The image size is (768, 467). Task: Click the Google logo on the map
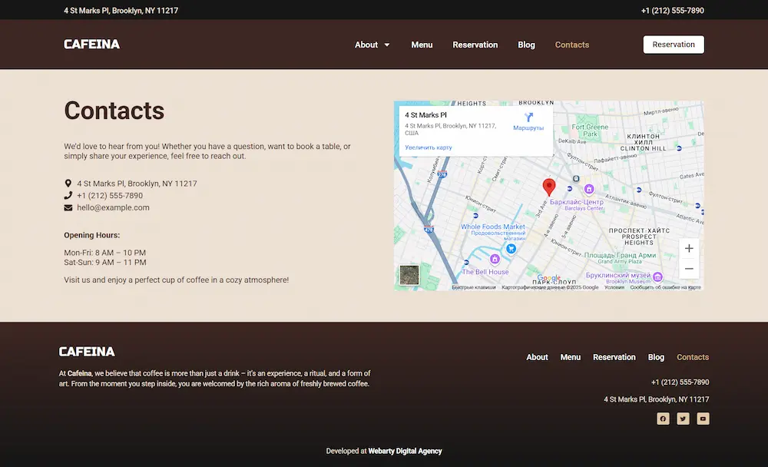[548, 278]
